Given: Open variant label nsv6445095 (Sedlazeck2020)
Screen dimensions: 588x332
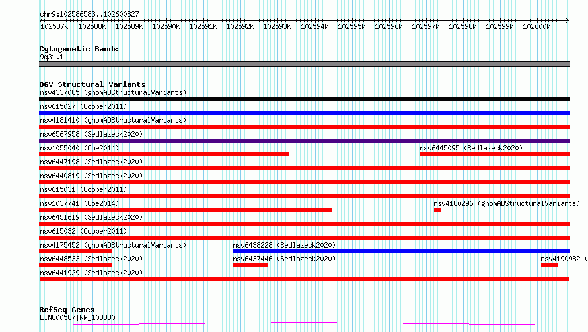Looking at the screenshot, I should pyautogui.click(x=471, y=148).
